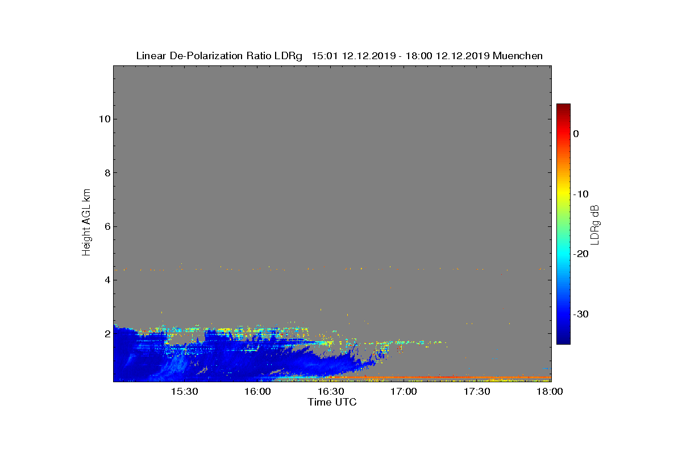Click the 16:30 time tick label
The height and width of the screenshot is (455, 682).
(331, 391)
